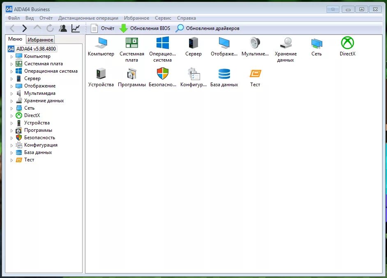Open the Файл menu

point(14,18)
